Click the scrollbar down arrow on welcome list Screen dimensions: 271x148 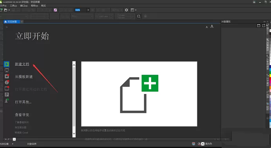click(74, 134)
